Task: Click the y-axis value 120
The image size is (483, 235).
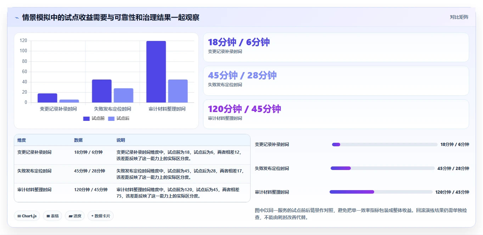Action: coord(23,41)
